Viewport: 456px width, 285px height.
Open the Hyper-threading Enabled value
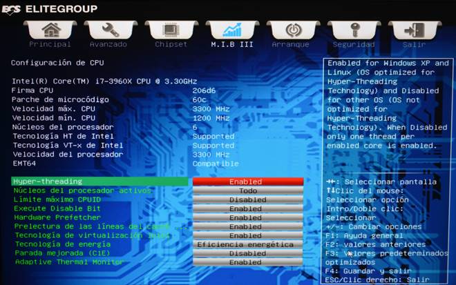tap(248, 182)
